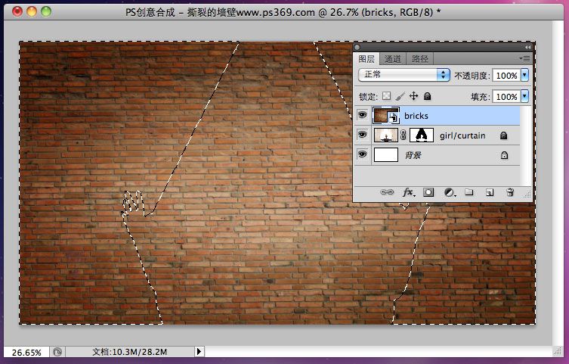Screen dimensions: 569x364
Task: Create a new layer icon
Action: [x=490, y=192]
